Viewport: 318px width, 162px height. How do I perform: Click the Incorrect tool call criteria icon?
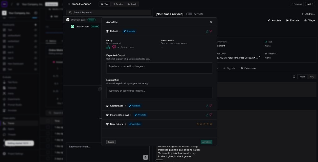click(107, 115)
